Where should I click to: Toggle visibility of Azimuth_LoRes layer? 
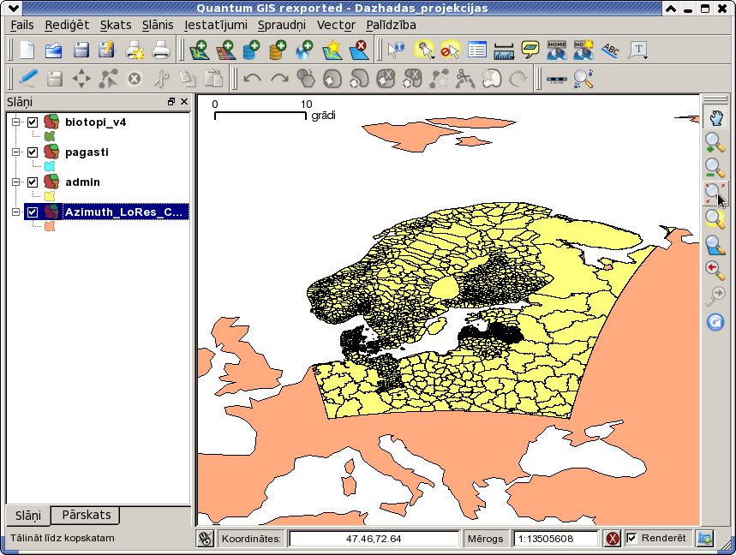33,212
